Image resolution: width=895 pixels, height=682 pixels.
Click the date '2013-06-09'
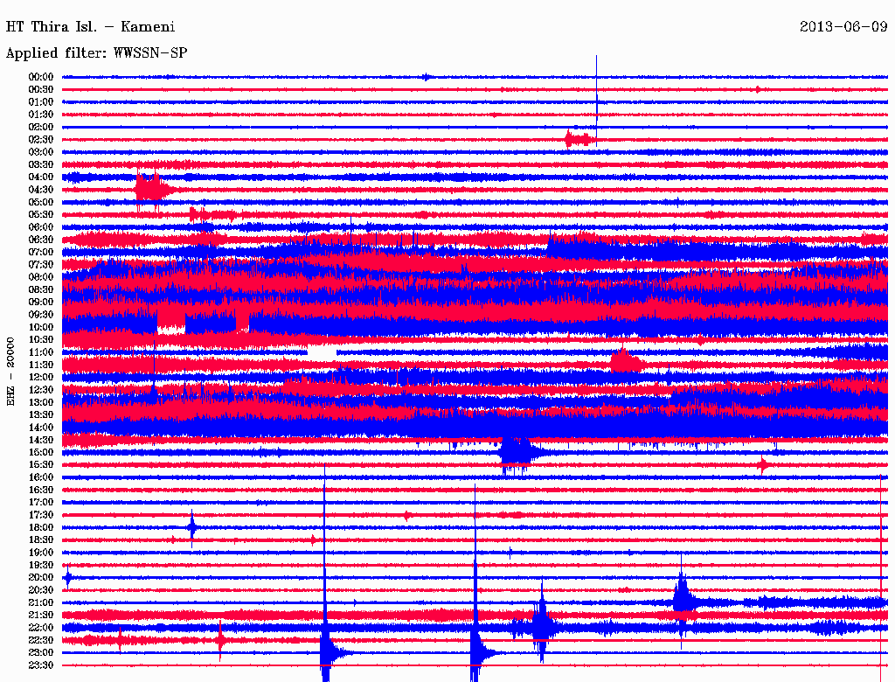843,27
